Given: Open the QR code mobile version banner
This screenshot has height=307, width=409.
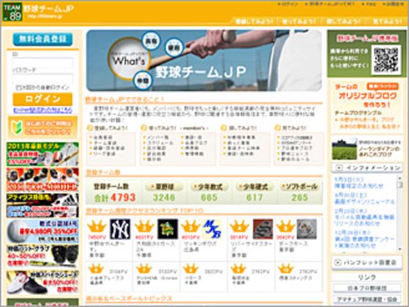Looking at the screenshot, I should (x=367, y=54).
